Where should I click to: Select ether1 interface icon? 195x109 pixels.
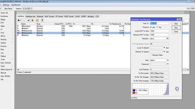click(x=23, y=28)
